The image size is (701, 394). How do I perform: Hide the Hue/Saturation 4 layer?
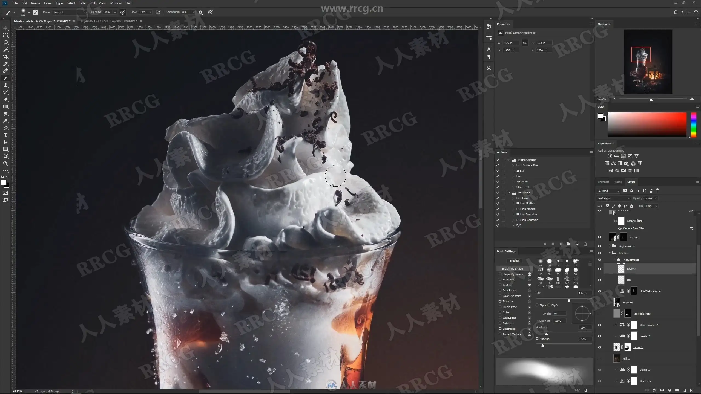pyautogui.click(x=599, y=291)
